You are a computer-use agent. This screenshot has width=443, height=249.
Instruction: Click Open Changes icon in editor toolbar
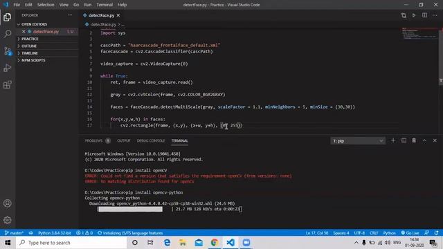click(x=404, y=15)
